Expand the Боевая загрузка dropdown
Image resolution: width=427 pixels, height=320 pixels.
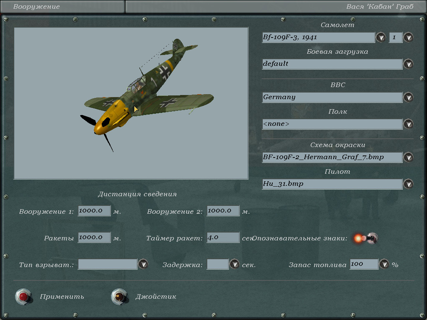408,64
